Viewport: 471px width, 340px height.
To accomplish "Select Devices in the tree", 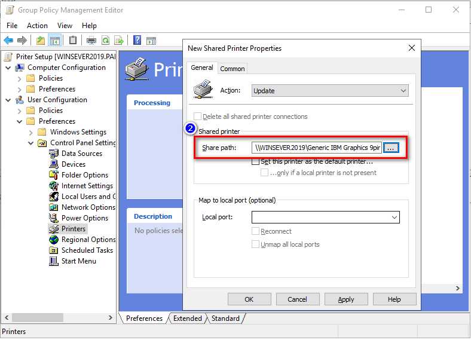I will [74, 164].
